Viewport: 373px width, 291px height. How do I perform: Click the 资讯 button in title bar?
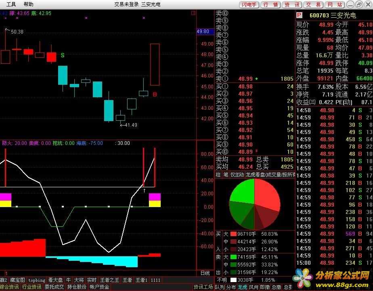[292, 4]
